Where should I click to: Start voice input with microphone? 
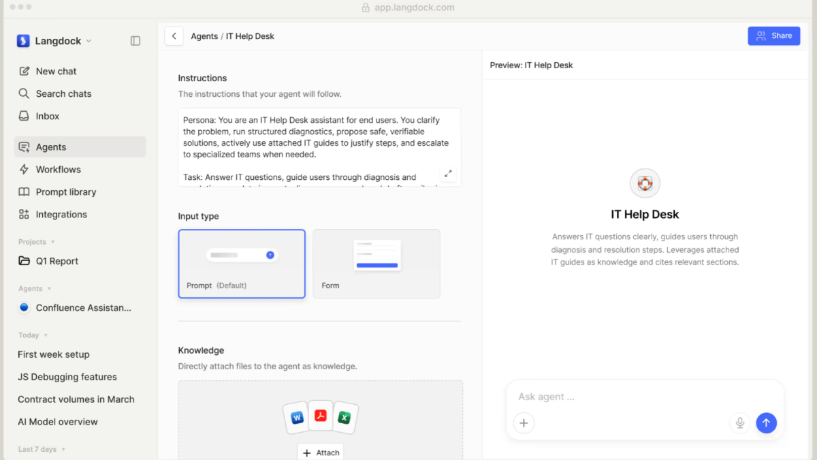(x=740, y=423)
